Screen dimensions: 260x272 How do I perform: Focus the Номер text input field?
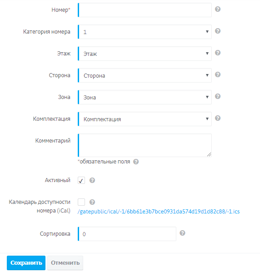coord(145,10)
